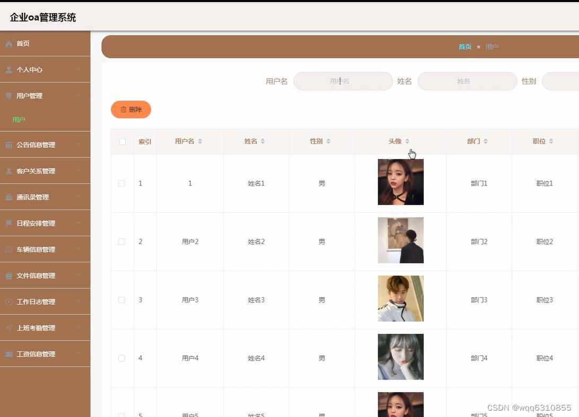
Task: Open avatar thumbnail in row 用户4
Action: point(401,357)
